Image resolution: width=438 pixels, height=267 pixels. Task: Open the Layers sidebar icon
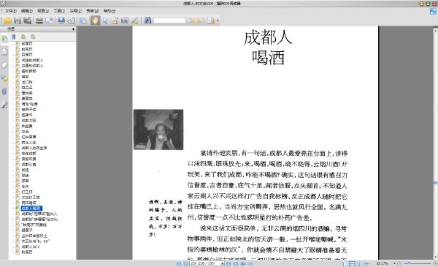tap(4, 65)
